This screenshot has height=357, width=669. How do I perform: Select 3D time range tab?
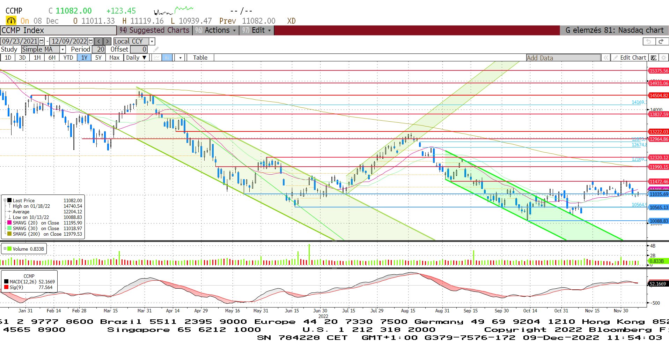pos(22,58)
